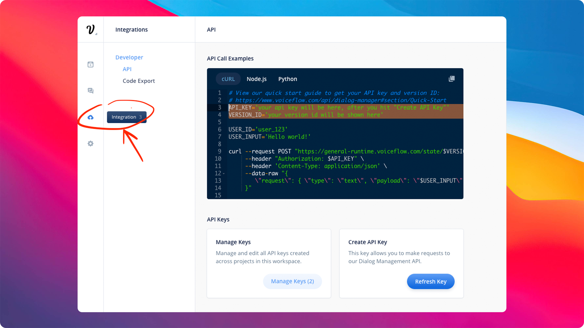The image size is (584, 328).
Task: Switch to the Node.js tab
Action: [x=256, y=79]
